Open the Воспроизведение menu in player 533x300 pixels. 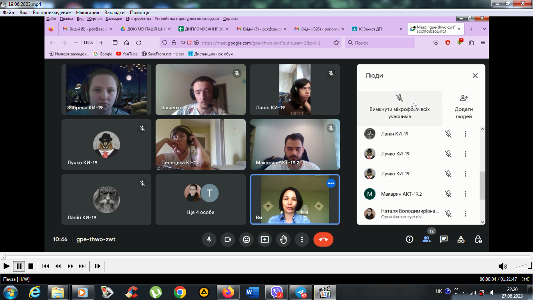[52, 12]
